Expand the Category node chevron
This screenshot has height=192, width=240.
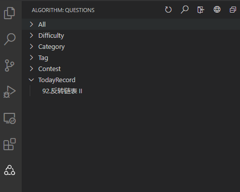click(31, 46)
